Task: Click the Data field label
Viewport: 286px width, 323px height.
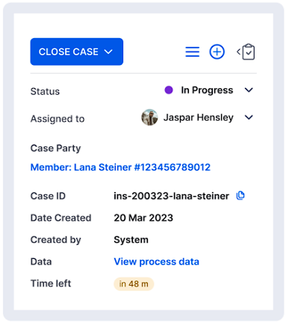Action: (x=41, y=262)
